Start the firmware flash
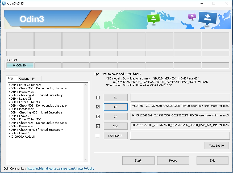This screenshot has height=173, width=233. (x=138, y=161)
